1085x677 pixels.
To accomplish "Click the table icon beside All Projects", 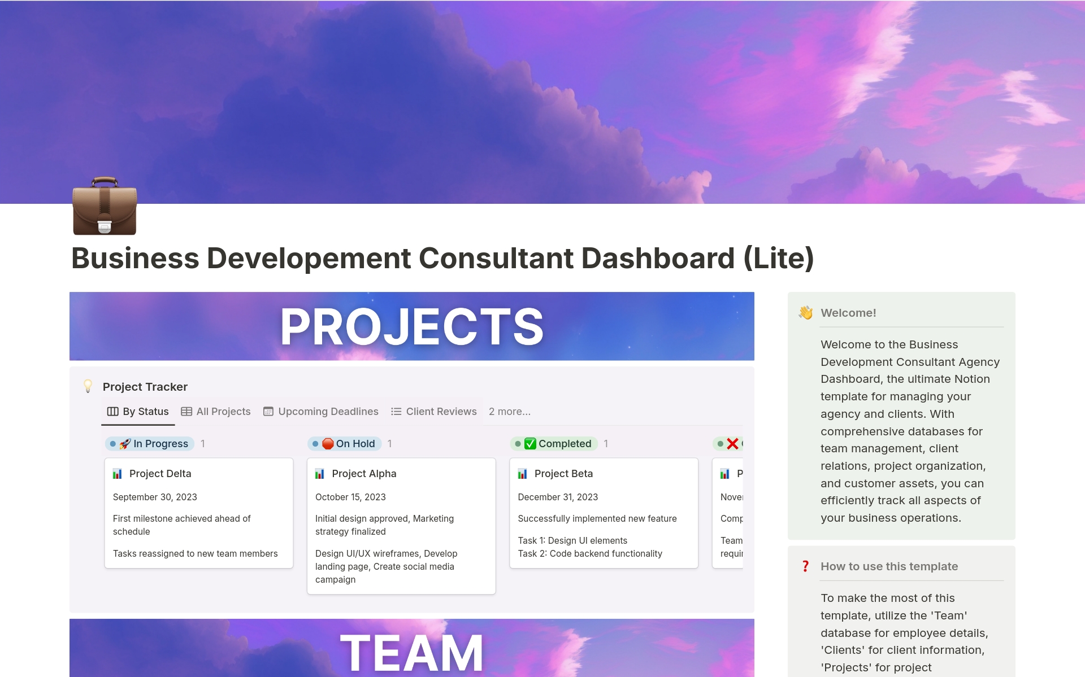I will coord(186,411).
